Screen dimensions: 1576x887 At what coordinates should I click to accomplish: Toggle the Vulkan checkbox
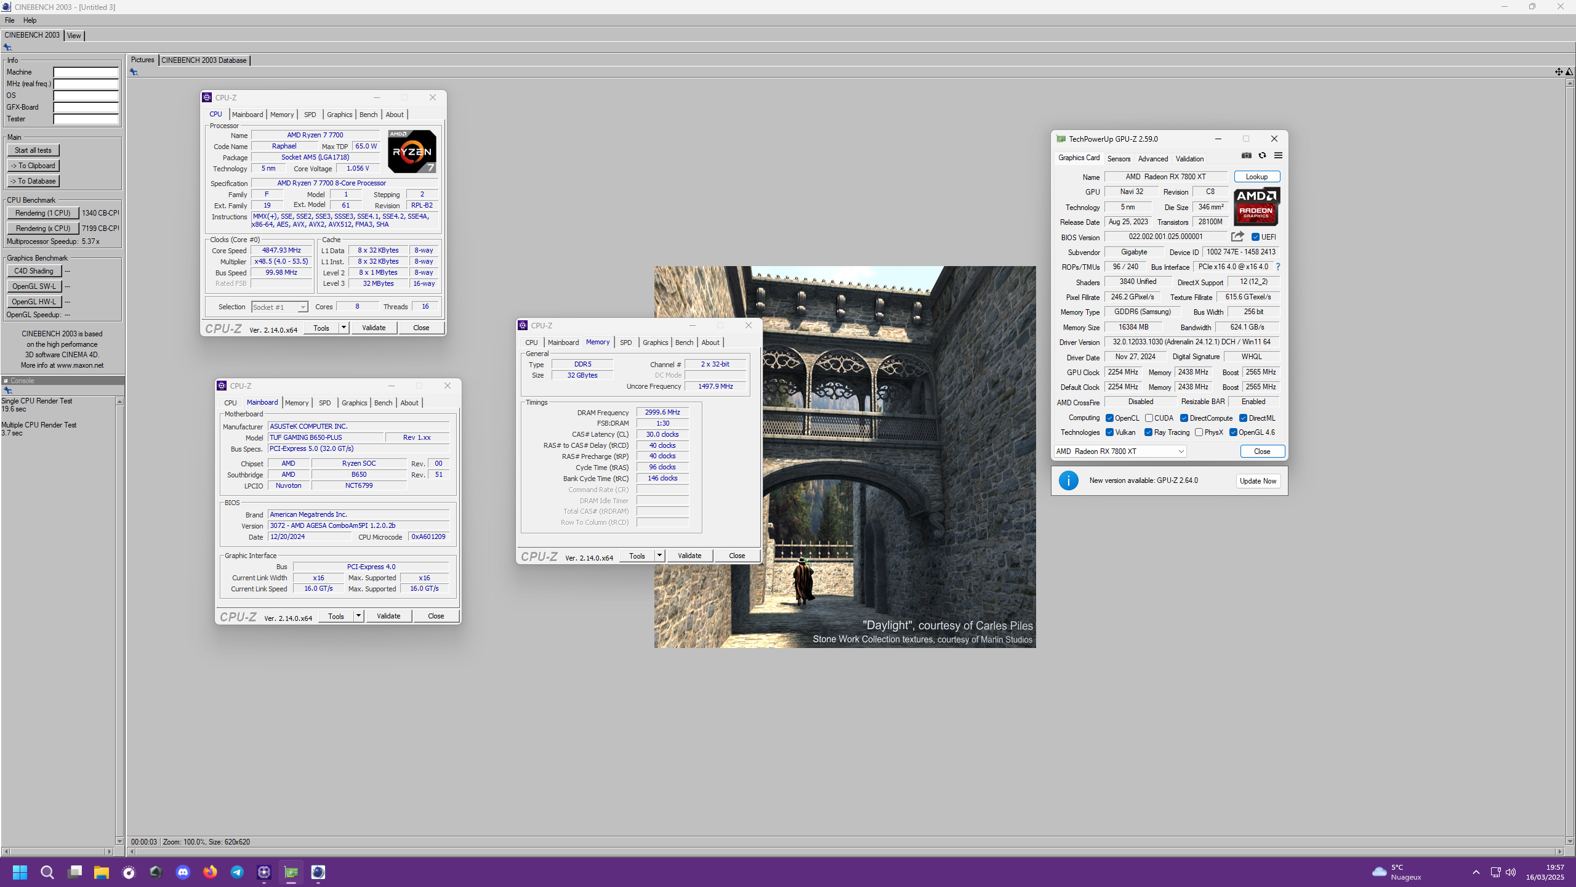click(1109, 432)
